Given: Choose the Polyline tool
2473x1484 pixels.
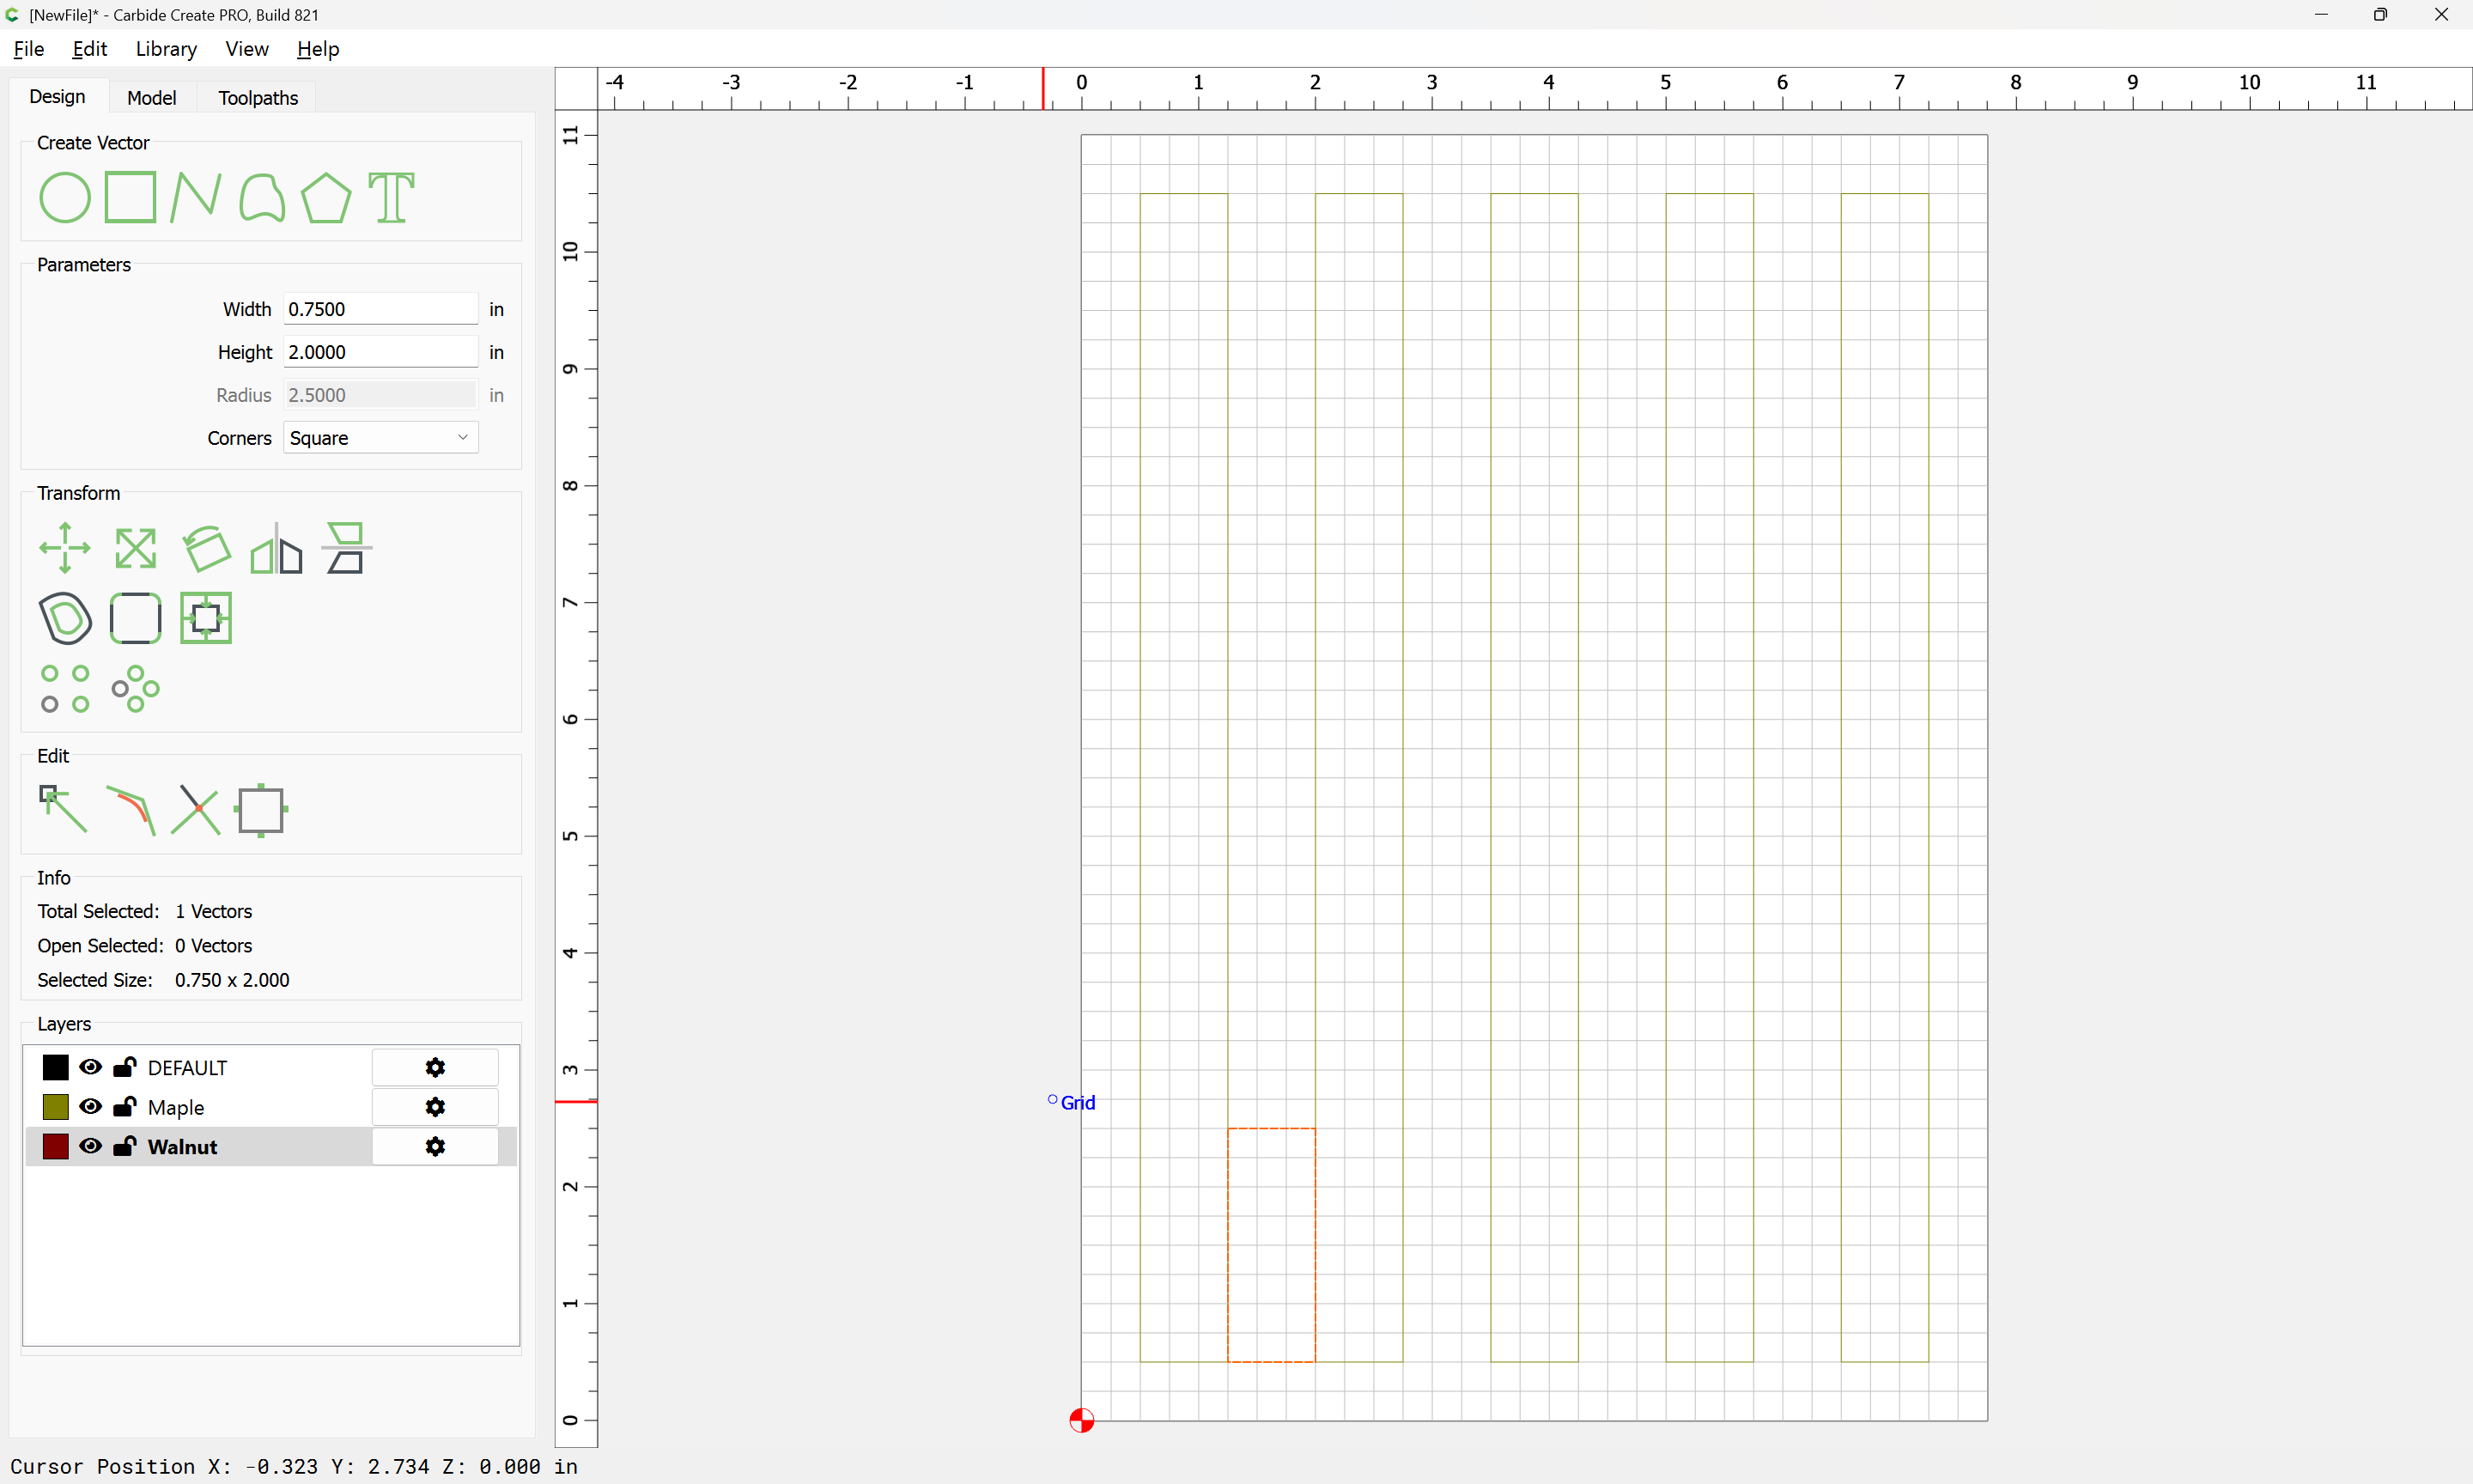Looking at the screenshot, I should point(195,197).
